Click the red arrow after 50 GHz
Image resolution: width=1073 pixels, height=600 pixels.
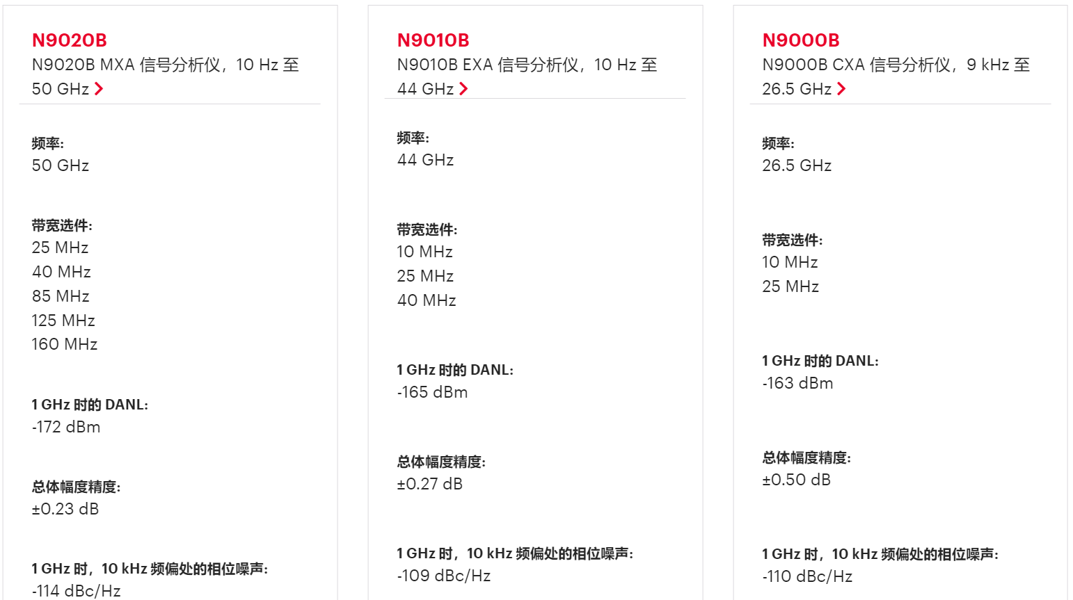(x=99, y=89)
